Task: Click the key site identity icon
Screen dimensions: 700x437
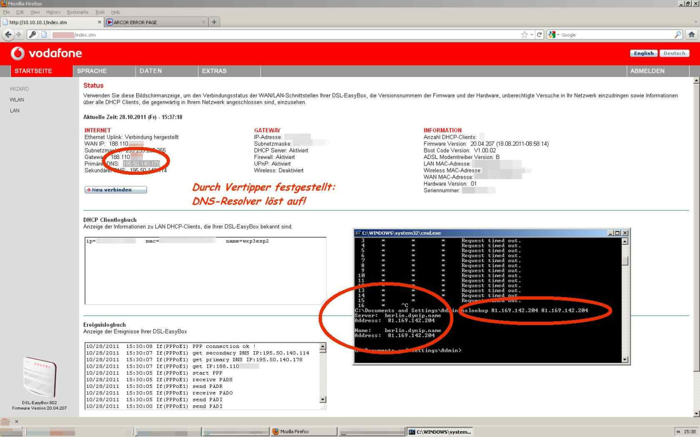Action: coord(33,34)
